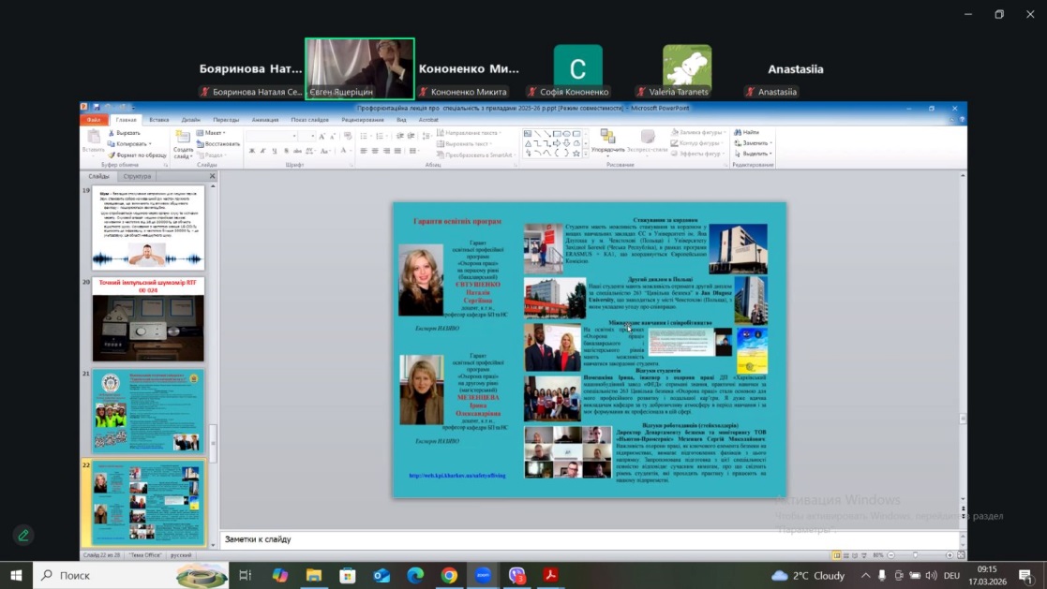Expand the Select (Выделить) dropdown

771,154
